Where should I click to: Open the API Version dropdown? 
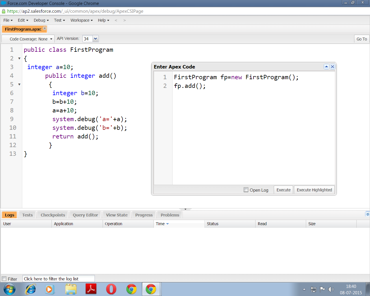(95, 39)
